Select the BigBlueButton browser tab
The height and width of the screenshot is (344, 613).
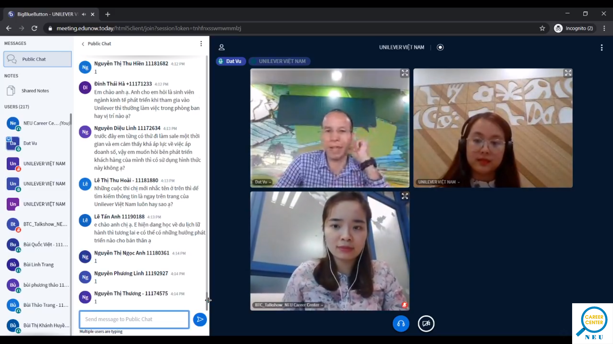pos(51,14)
